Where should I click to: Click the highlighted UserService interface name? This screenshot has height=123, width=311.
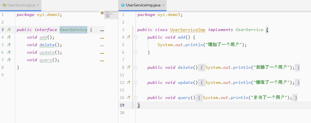click(x=73, y=30)
